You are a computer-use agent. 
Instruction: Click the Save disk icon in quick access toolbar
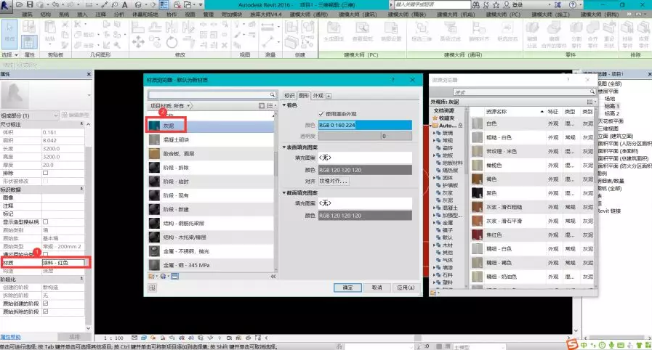[30, 4]
